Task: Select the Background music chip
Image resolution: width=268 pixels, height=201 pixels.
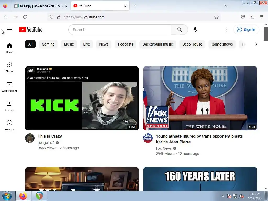Action: tap(158, 44)
